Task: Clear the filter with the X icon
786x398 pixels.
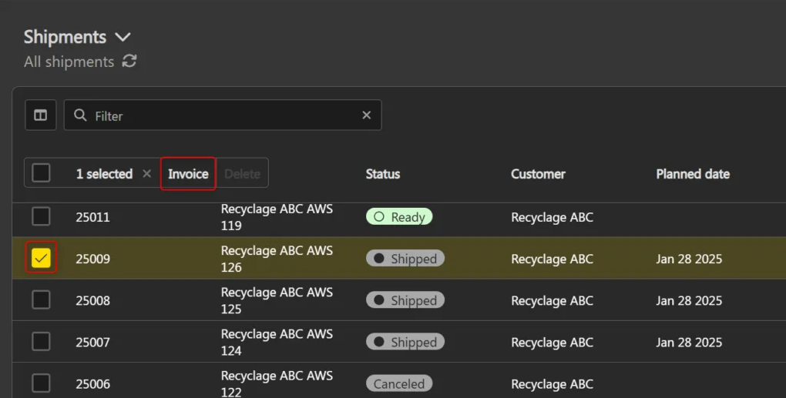Action: click(366, 115)
